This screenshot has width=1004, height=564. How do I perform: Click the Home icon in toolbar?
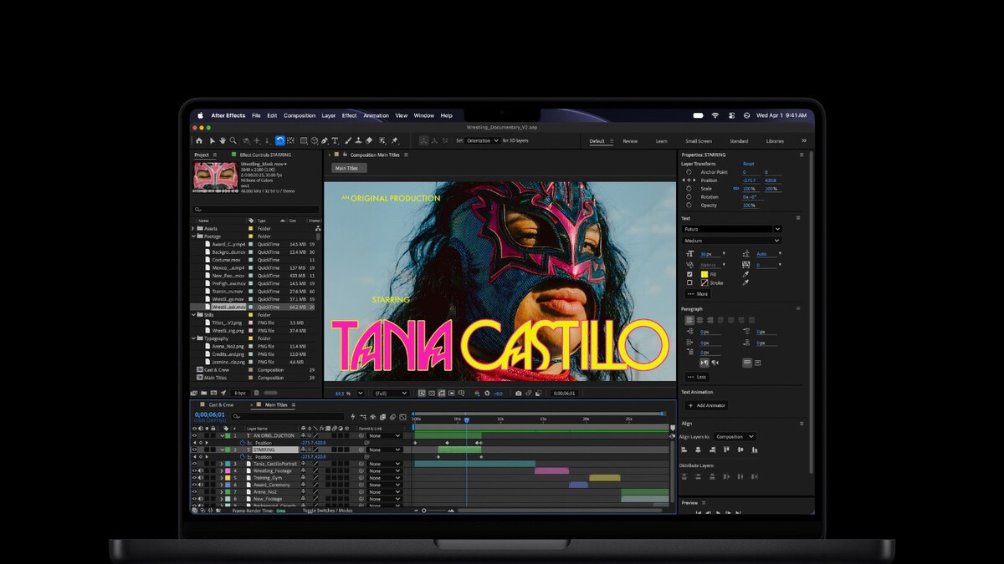[x=199, y=140]
